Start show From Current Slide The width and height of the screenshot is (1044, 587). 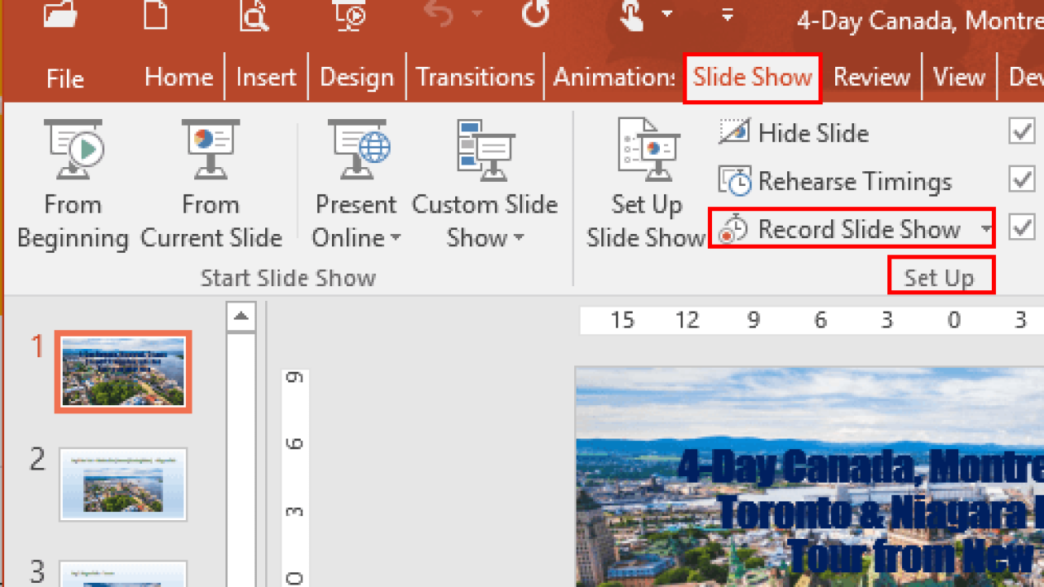(210, 185)
